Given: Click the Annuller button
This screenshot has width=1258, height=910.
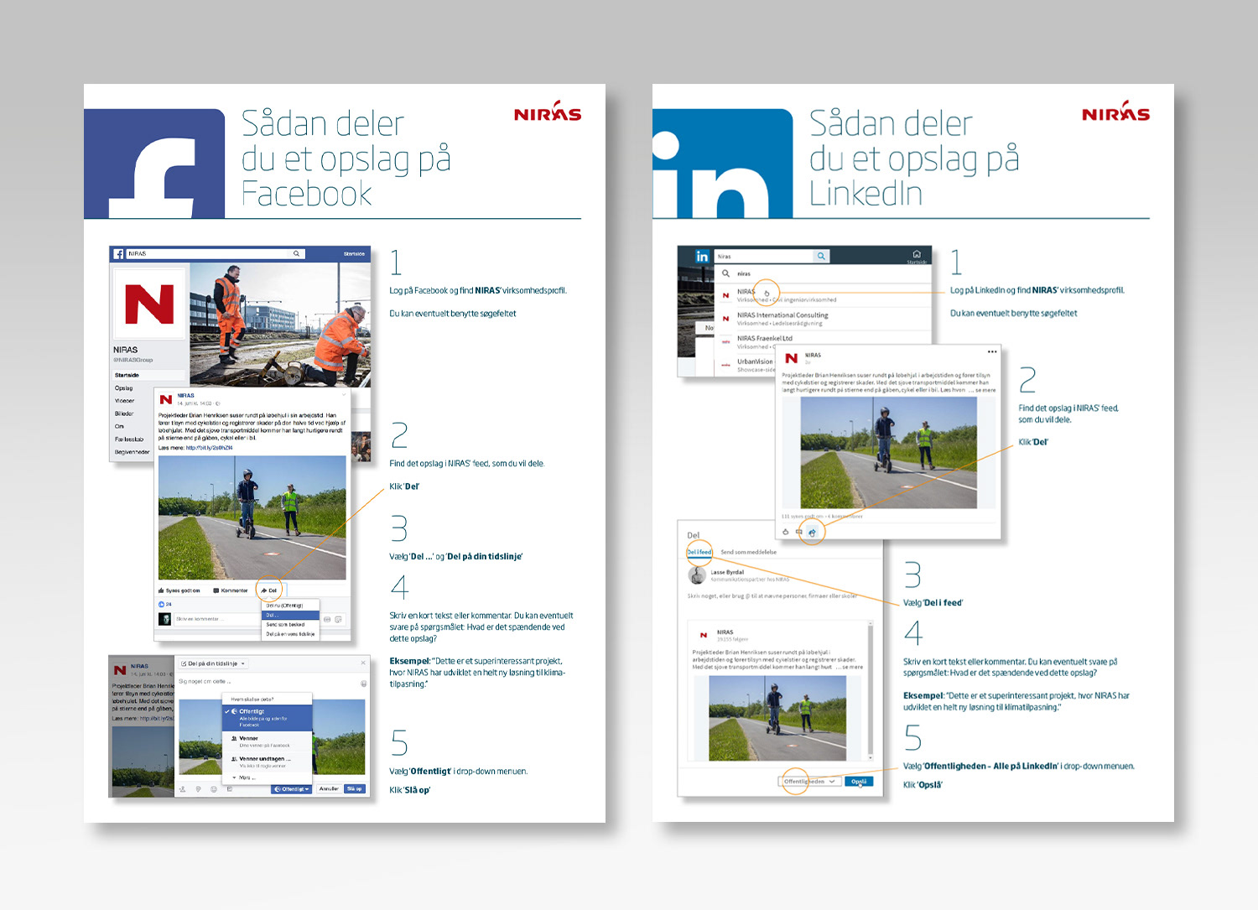Looking at the screenshot, I should coord(329,789).
